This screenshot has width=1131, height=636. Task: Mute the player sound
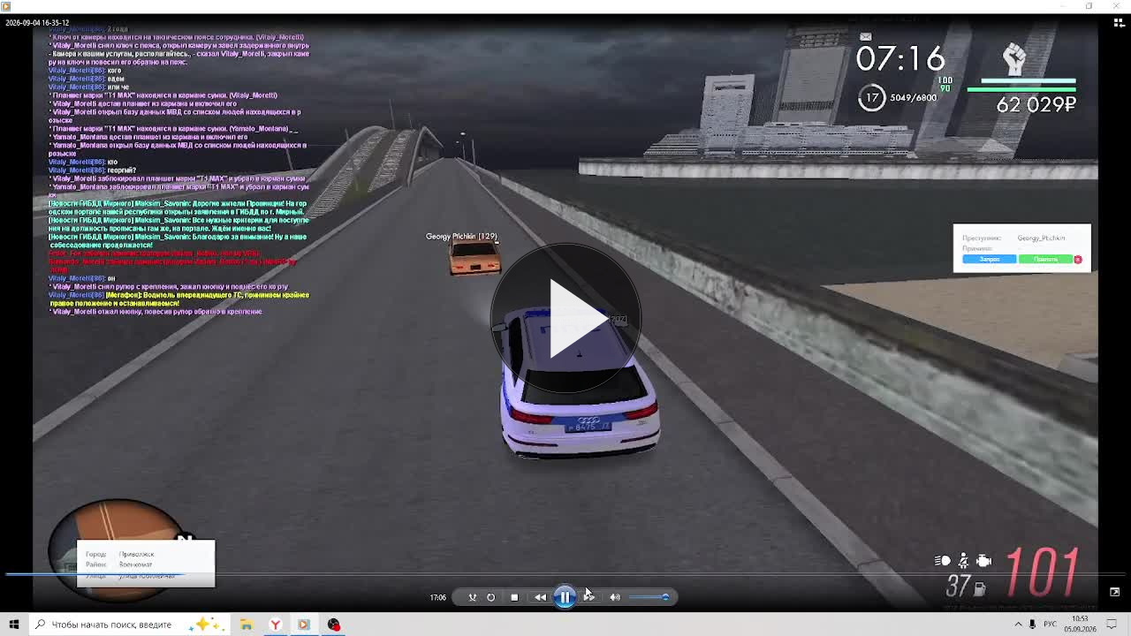coord(615,597)
